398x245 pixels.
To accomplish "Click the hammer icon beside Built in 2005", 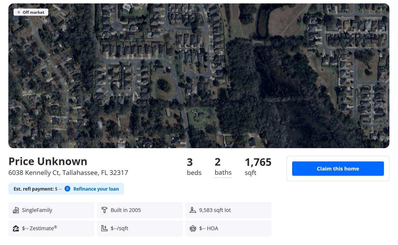I will (104, 210).
